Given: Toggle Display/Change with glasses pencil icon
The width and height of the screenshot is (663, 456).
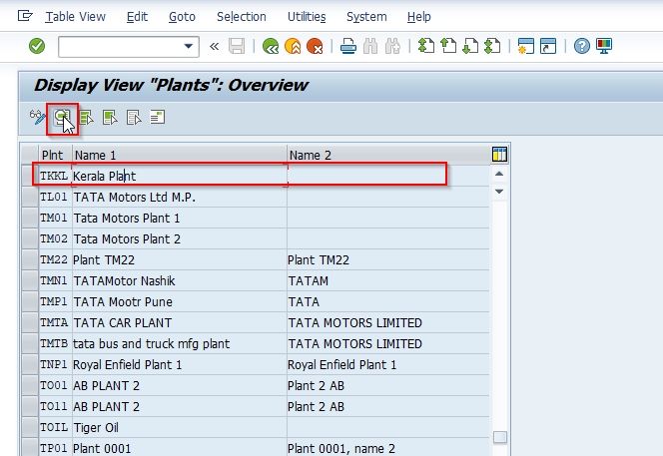Looking at the screenshot, I should pos(37,117).
